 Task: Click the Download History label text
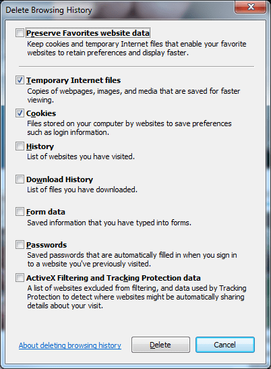click(59, 179)
